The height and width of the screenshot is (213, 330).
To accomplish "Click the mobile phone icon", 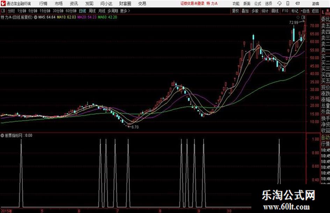I will (288, 3).
